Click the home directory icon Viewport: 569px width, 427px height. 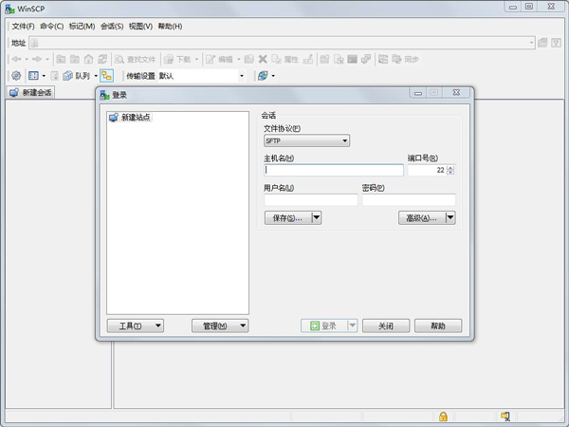pyautogui.click(x=88, y=59)
